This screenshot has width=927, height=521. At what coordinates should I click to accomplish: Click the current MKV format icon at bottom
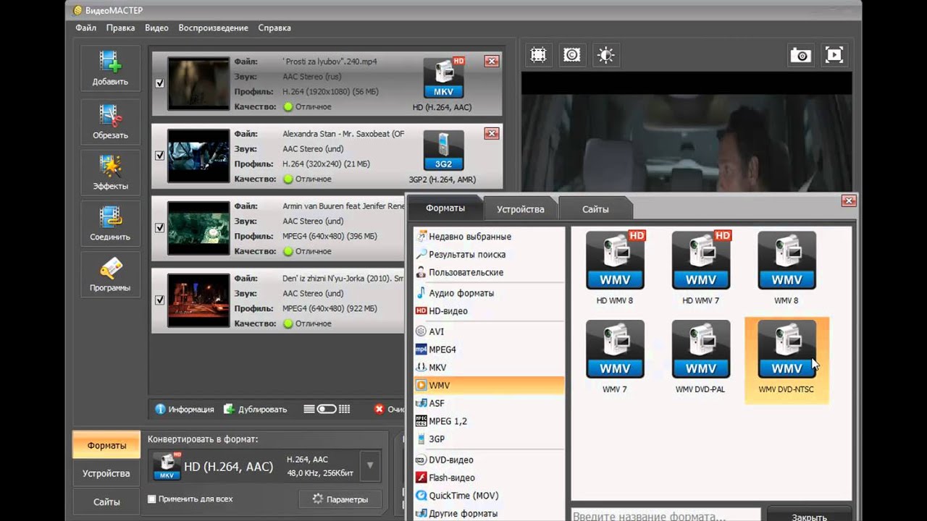(x=167, y=467)
